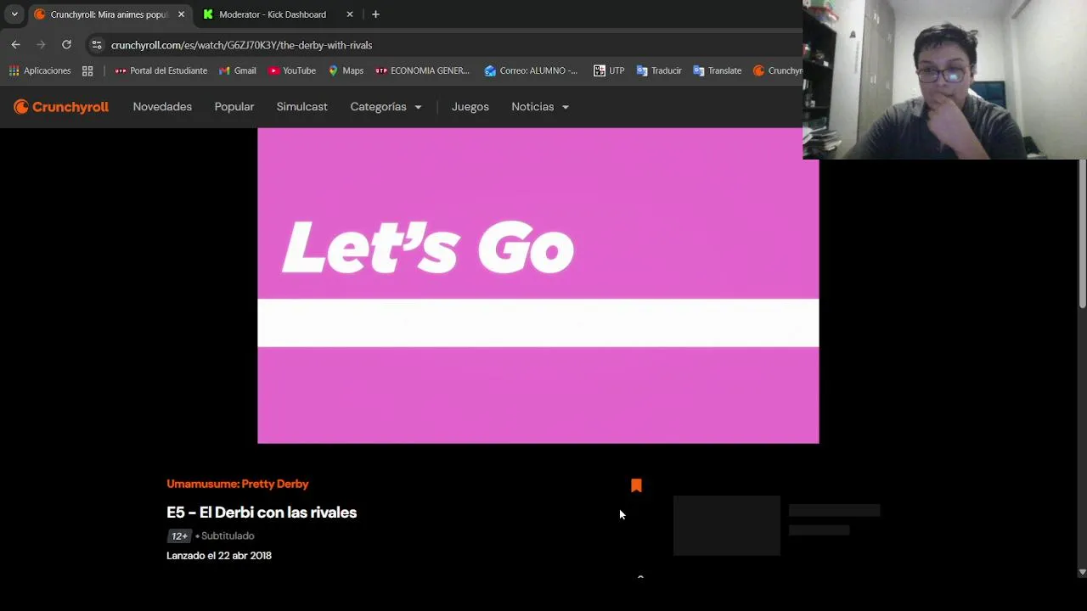Image resolution: width=1087 pixels, height=611 pixels.
Task: Open Portal del Estudiante bookmark
Action: pos(161,70)
